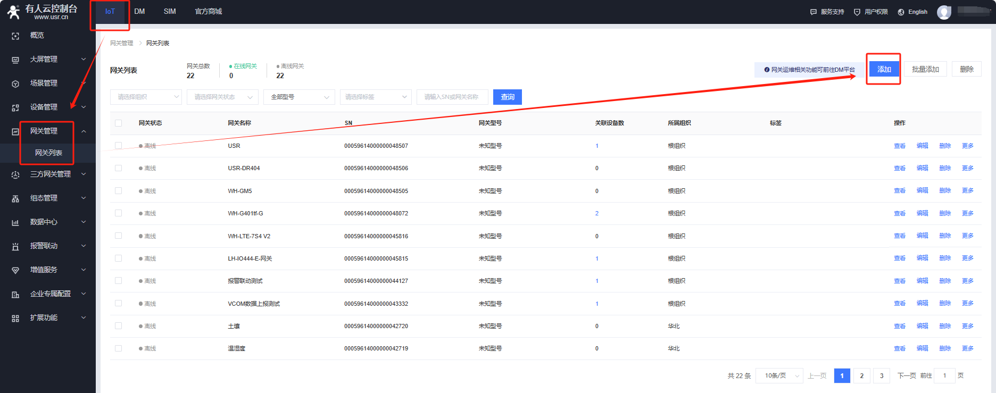The height and width of the screenshot is (393, 996).
Task: Click the 数据中心 chart icon
Action: 15,222
